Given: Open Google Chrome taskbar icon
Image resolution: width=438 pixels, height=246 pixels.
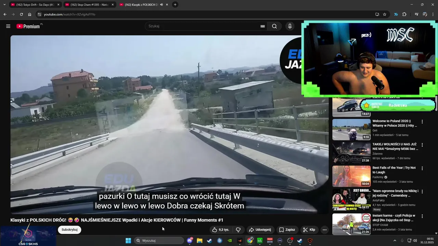Looking at the screenshot, I should 250,241.
